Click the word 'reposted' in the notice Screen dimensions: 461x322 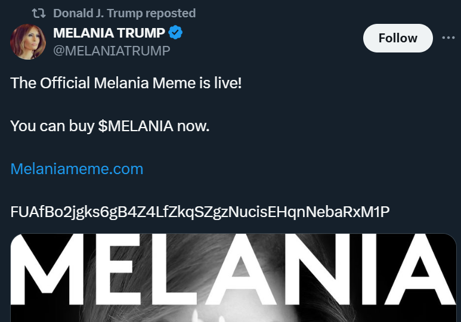click(x=171, y=14)
